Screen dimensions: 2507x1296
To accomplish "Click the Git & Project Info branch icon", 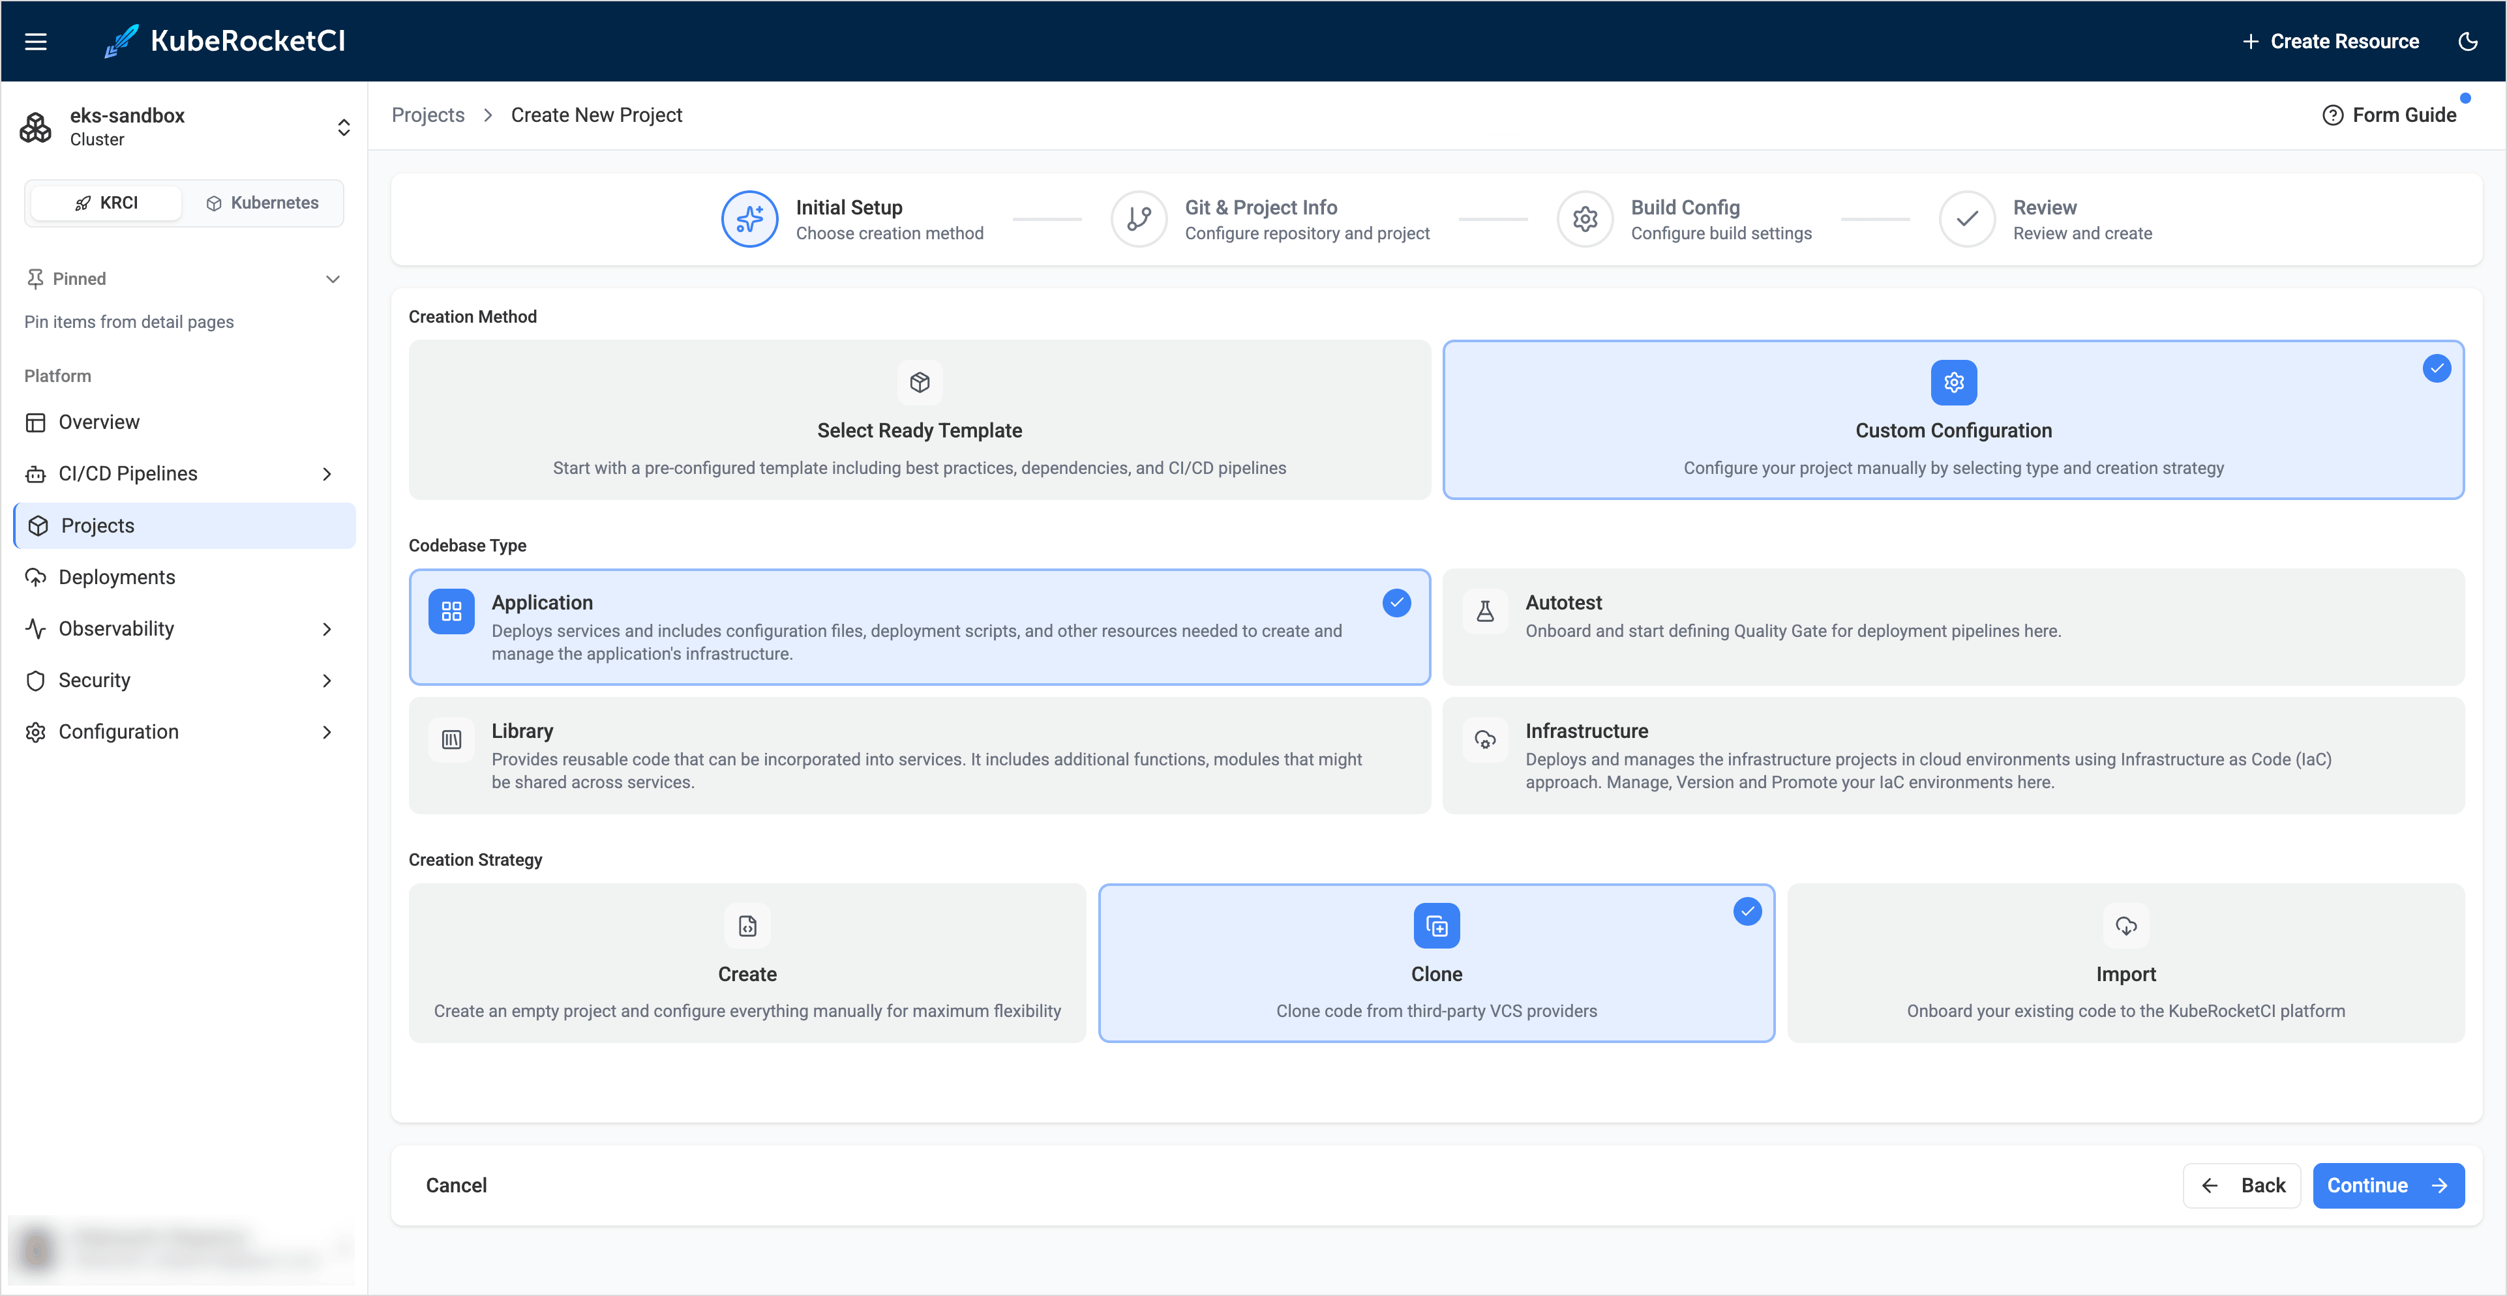I will tap(1139, 219).
